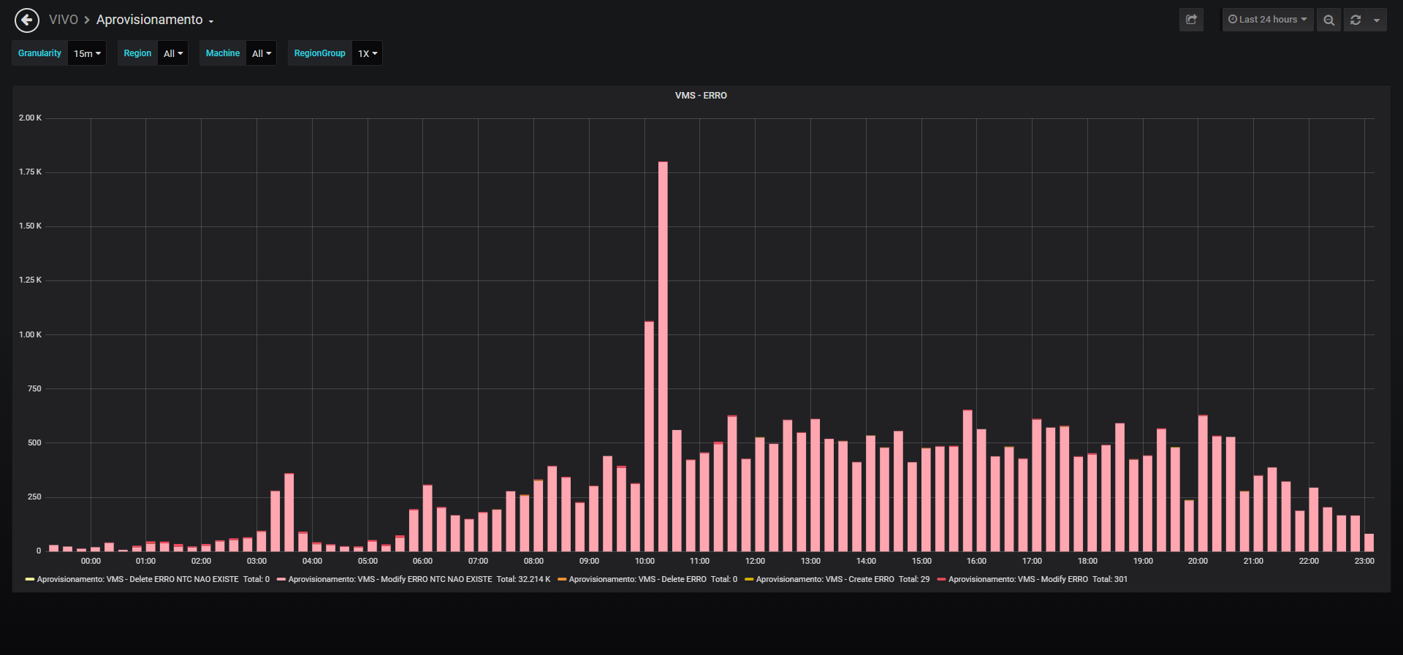The height and width of the screenshot is (655, 1403).
Task: Click the VIVO folder breadcrumb link
Action: pos(63,20)
